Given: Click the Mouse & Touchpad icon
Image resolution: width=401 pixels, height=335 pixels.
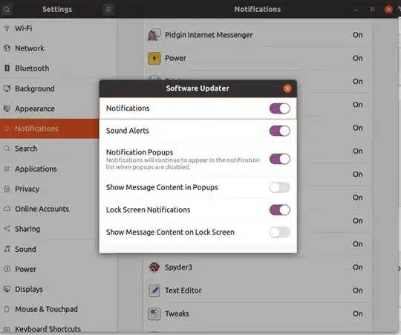Looking at the screenshot, I should (7, 309).
